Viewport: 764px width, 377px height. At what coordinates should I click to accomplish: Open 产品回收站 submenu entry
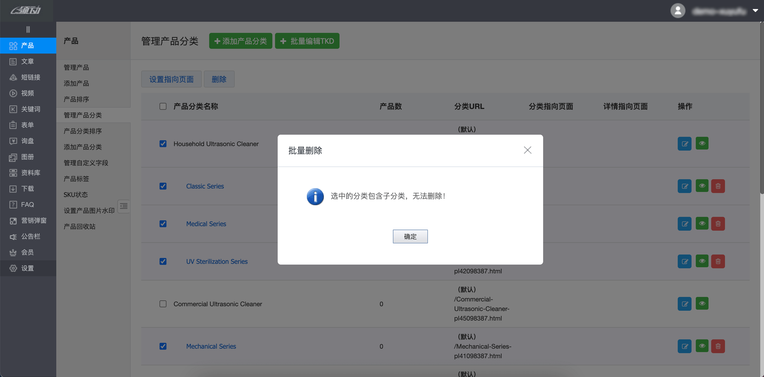click(x=79, y=227)
